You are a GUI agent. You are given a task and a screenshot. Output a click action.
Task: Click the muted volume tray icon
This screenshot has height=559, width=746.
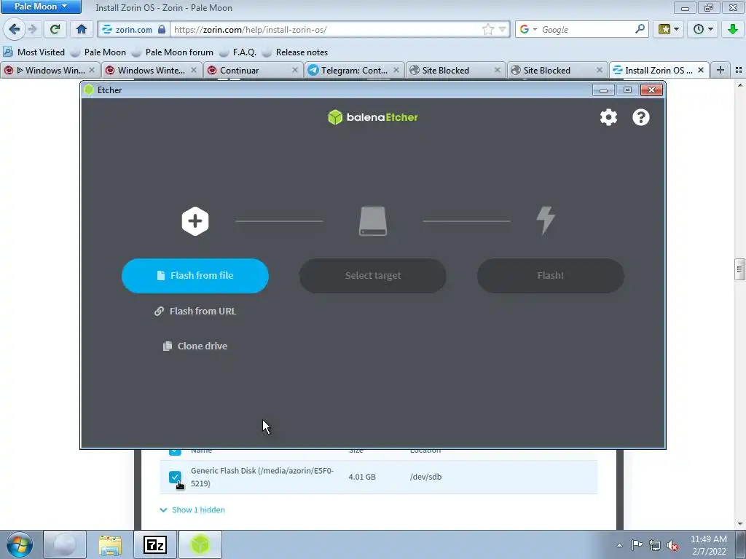672,545
